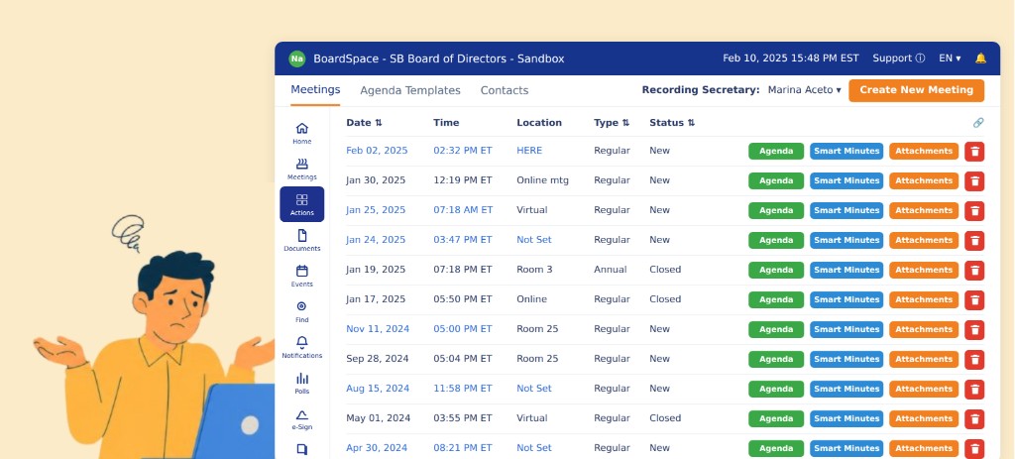Click the Online mtg location cell
Image resolution: width=1015 pixels, height=459 pixels.
[542, 180]
